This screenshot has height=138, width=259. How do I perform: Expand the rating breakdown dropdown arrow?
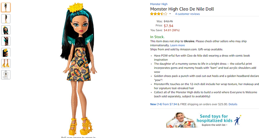170,14
